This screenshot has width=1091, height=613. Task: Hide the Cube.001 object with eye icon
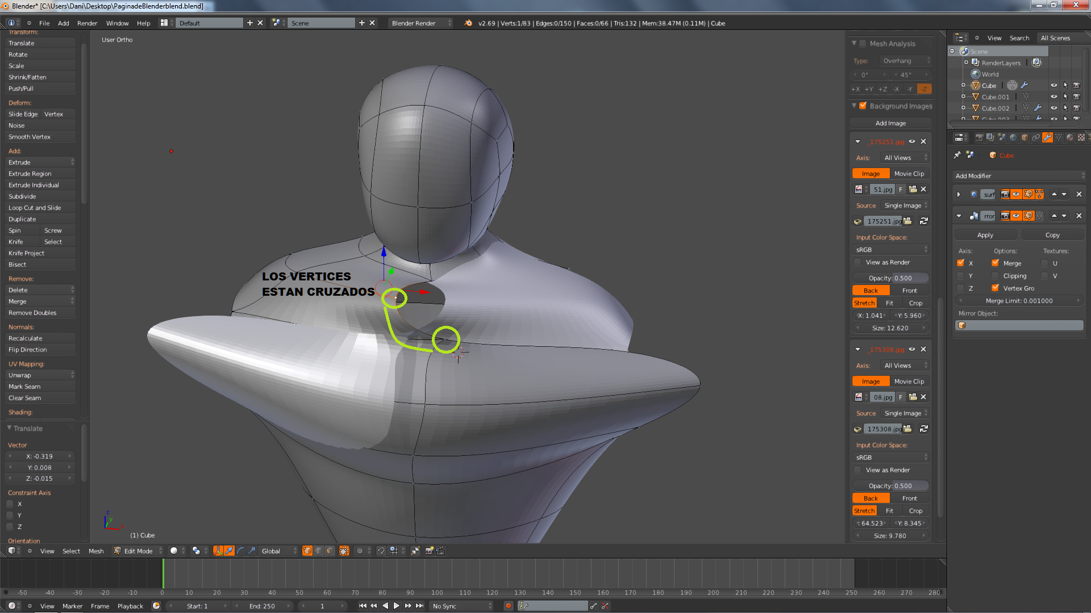point(1053,97)
